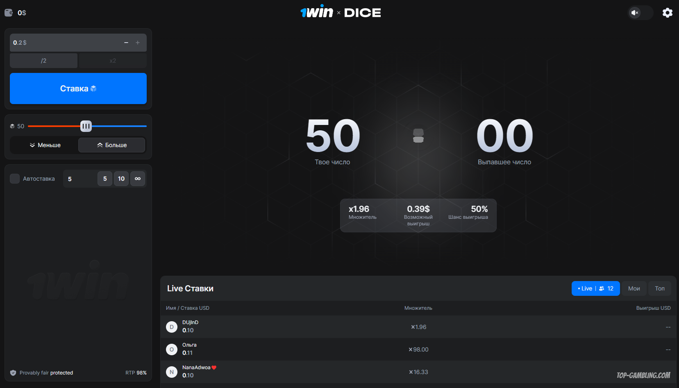Click the dice icon between the numbers
The image size is (679, 388).
tap(418, 136)
